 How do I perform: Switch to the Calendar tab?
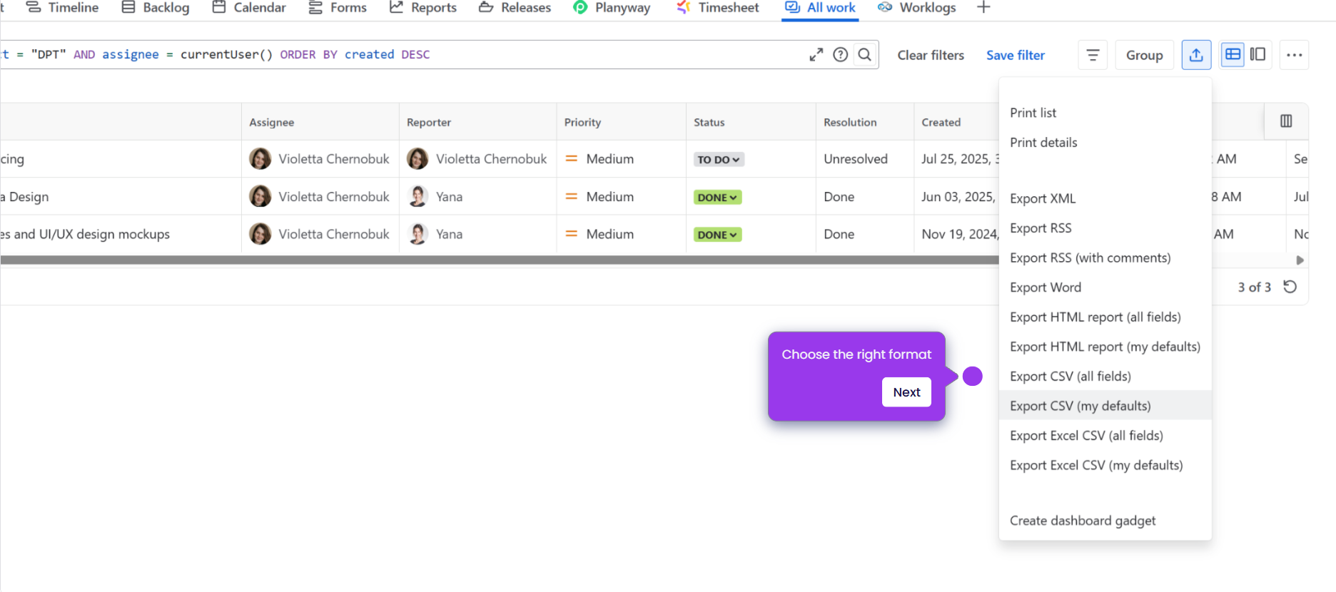[249, 8]
